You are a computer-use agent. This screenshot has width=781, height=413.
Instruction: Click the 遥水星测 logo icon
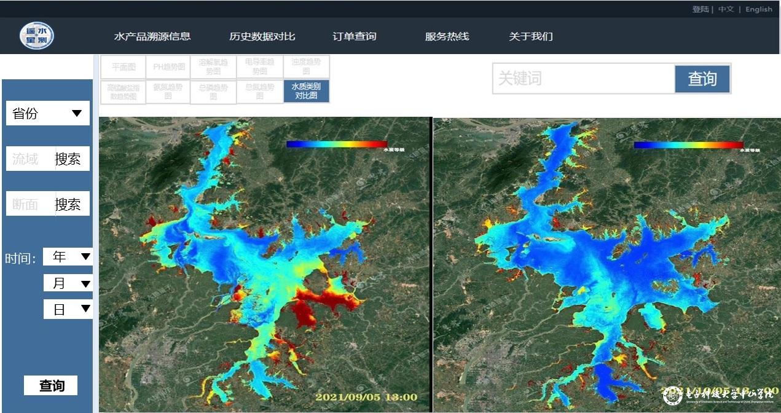[37, 36]
